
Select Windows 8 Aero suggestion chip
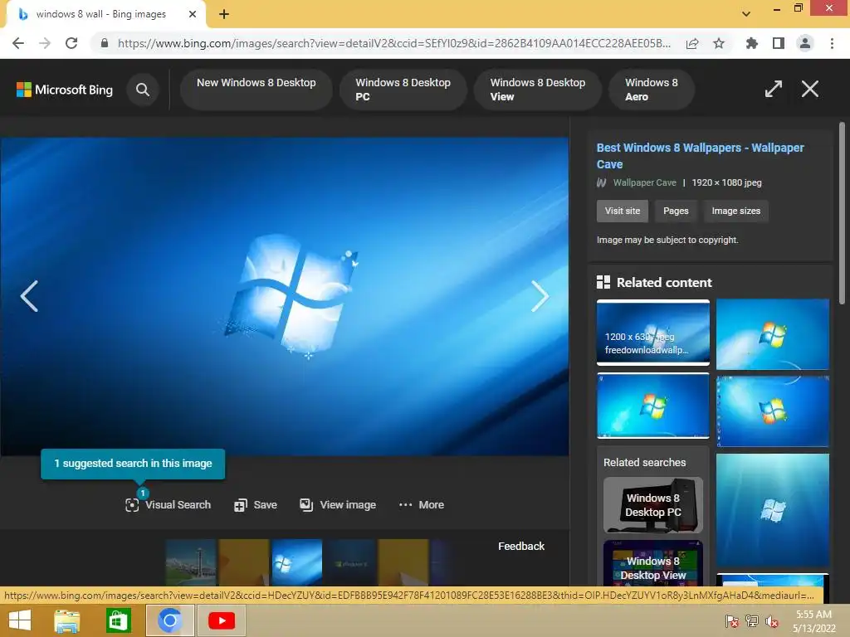pos(652,90)
